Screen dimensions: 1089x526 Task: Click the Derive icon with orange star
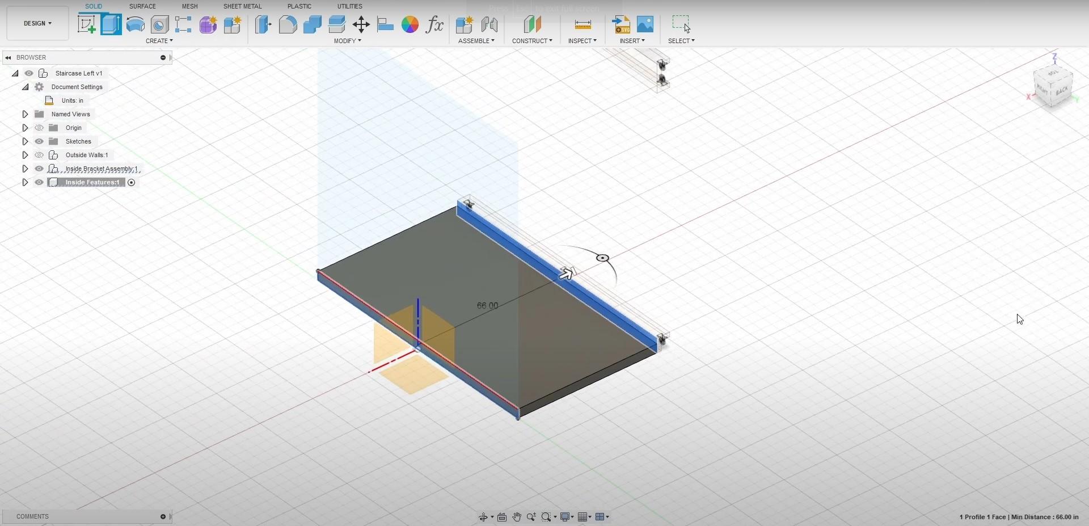point(233,24)
